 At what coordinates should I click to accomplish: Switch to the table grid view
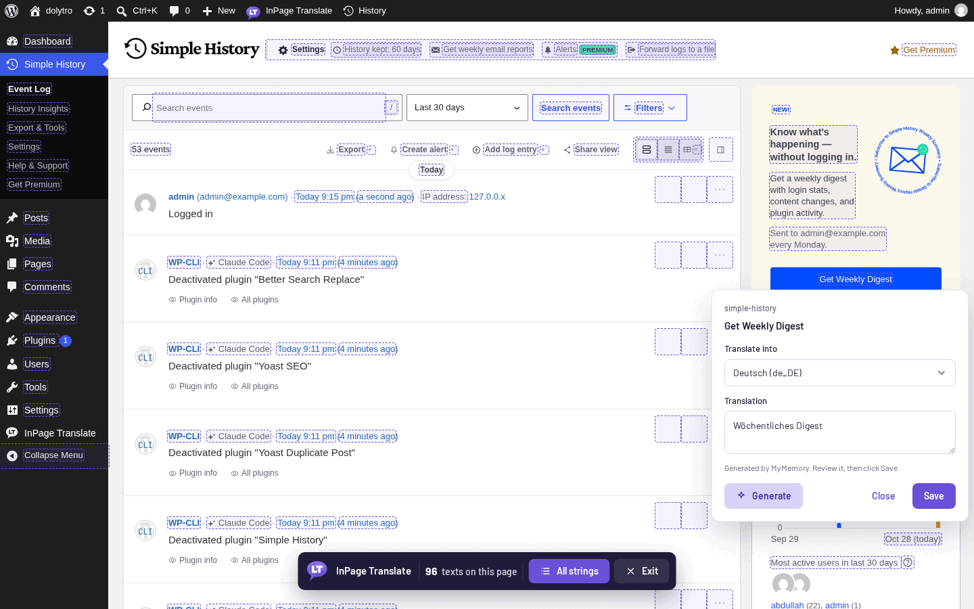pyautogui.click(x=690, y=150)
